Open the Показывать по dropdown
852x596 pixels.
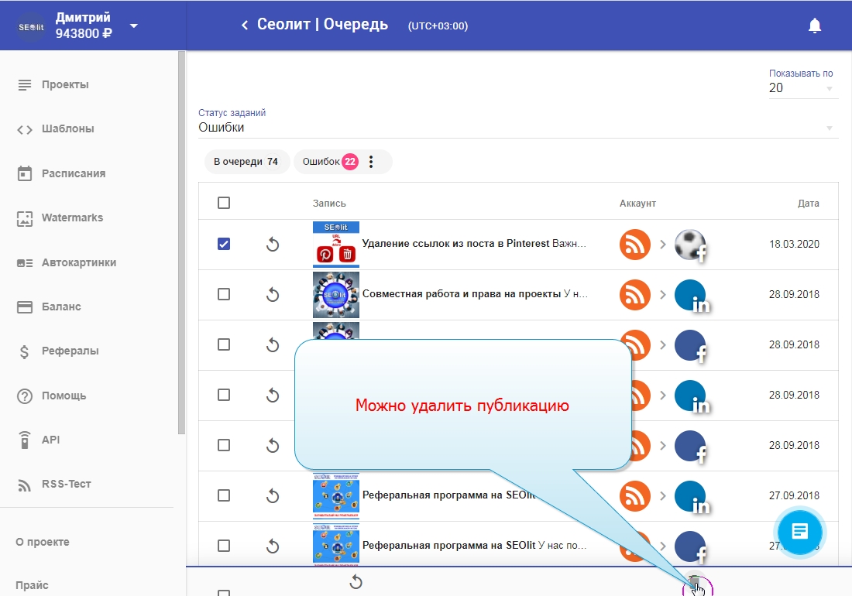click(x=802, y=88)
